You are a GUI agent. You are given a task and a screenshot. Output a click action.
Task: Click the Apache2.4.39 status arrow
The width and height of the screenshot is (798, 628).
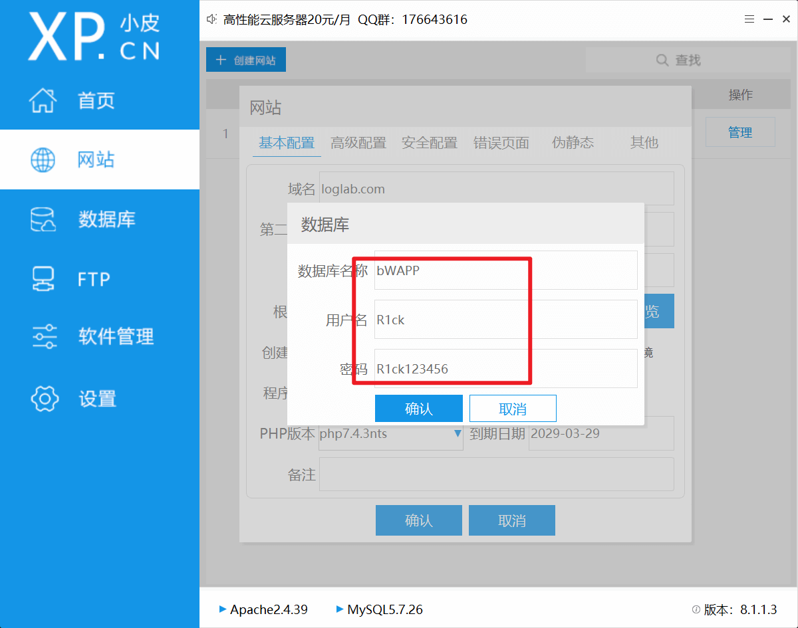(x=222, y=609)
